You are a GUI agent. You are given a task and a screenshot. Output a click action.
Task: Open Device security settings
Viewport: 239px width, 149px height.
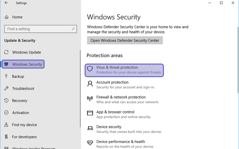click(x=124, y=129)
